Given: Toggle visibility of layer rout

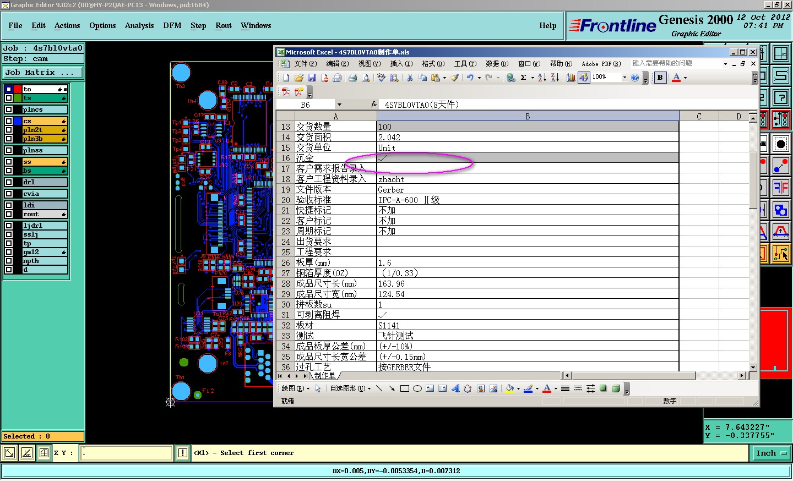Looking at the screenshot, I should coord(9,214).
